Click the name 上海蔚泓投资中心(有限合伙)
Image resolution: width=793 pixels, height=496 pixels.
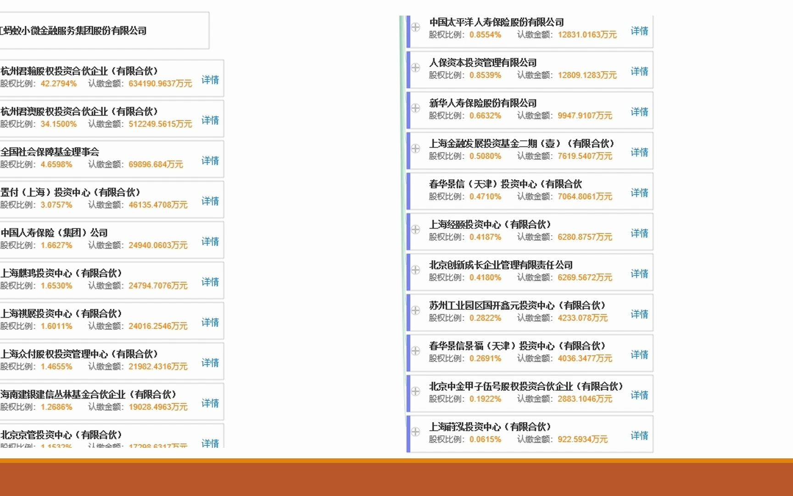490,426
